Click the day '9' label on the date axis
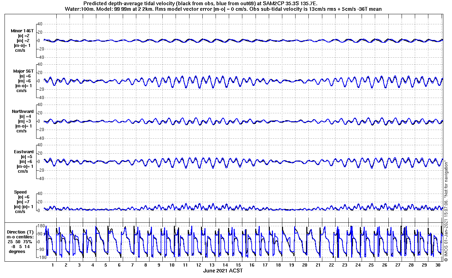The height and width of the screenshot is (278, 452). click(159, 265)
